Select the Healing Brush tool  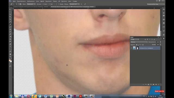(10, 24)
